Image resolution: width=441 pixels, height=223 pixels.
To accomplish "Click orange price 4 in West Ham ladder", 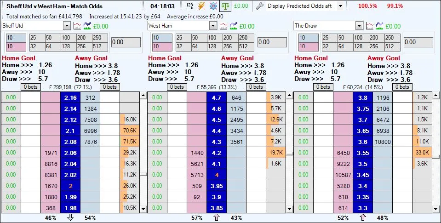I will tap(217, 175).
